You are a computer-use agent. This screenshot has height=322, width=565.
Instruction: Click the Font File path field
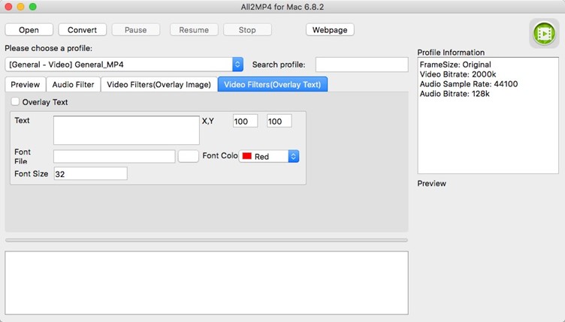tap(114, 156)
